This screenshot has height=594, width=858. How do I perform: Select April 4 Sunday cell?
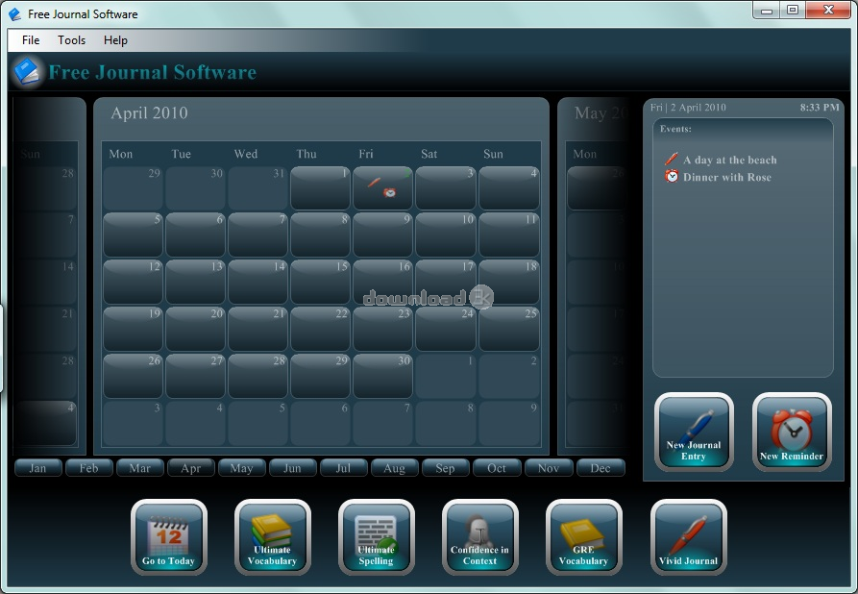509,187
